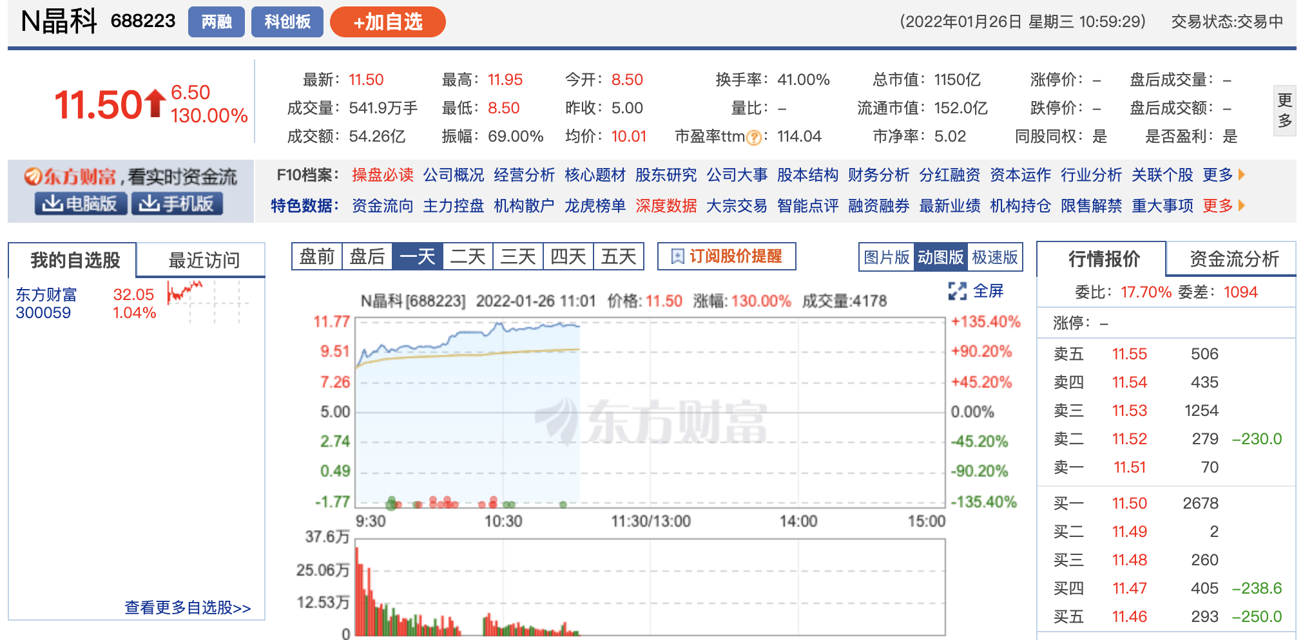This screenshot has height=640, width=1303.
Task: Open 资金流向 link
Action: (x=383, y=205)
